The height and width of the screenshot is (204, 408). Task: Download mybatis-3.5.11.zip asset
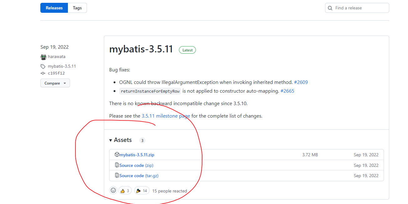[x=137, y=155]
